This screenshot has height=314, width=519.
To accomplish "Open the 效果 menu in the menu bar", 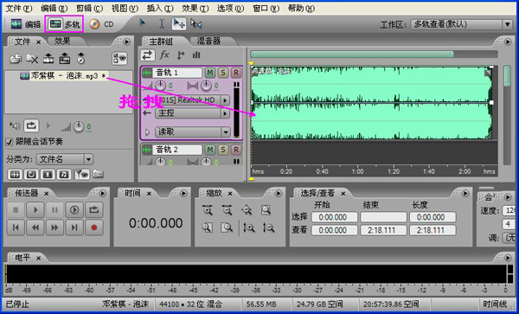I will click(195, 9).
